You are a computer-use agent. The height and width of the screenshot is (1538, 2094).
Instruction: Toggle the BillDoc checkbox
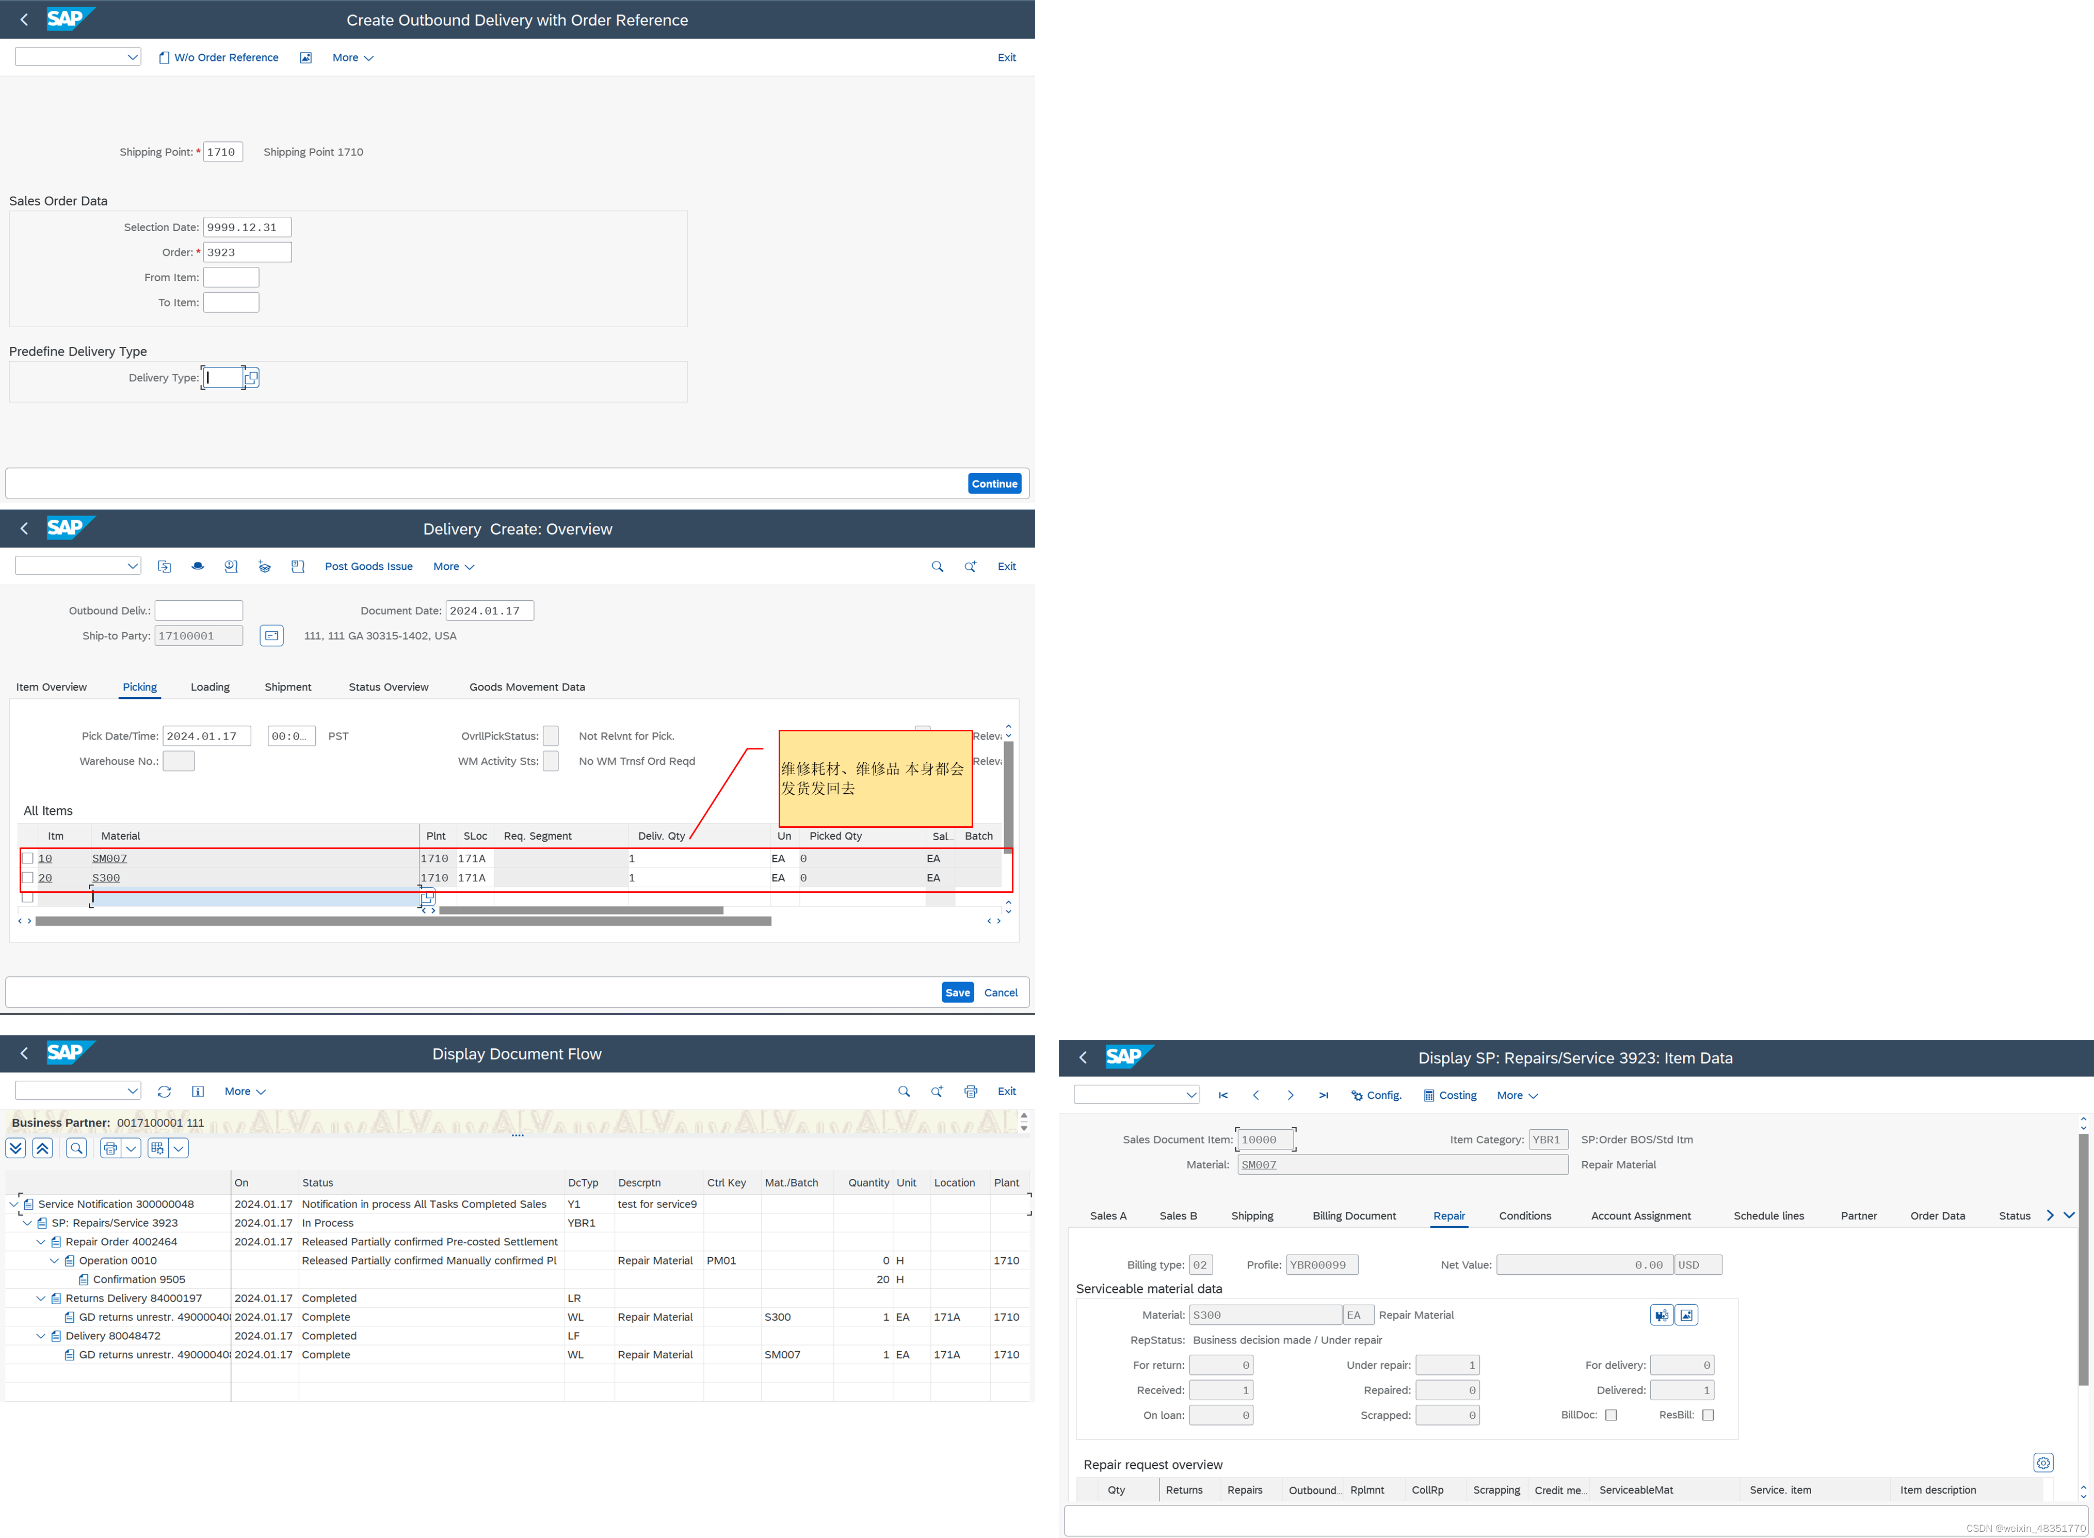click(x=1611, y=1415)
